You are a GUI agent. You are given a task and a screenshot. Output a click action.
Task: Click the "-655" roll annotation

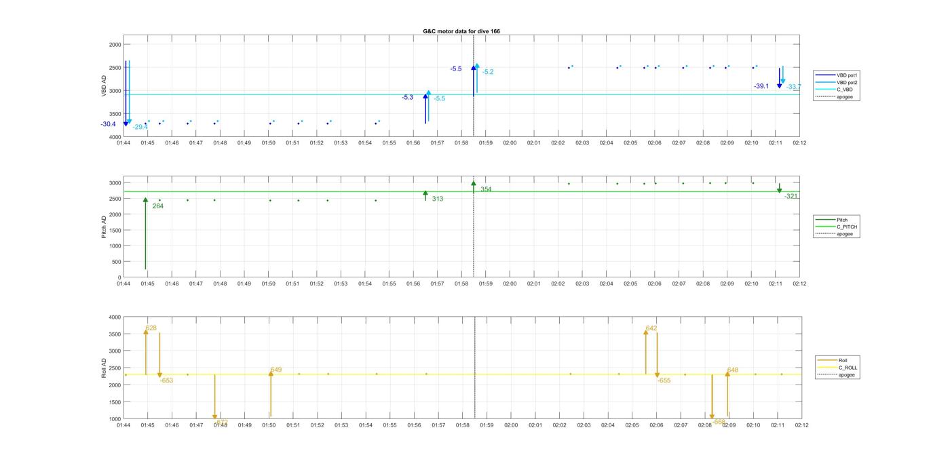[664, 380]
